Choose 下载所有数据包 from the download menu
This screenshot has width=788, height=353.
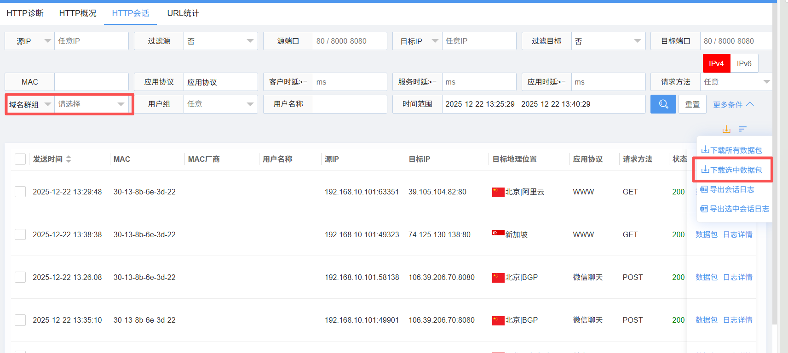pos(731,150)
